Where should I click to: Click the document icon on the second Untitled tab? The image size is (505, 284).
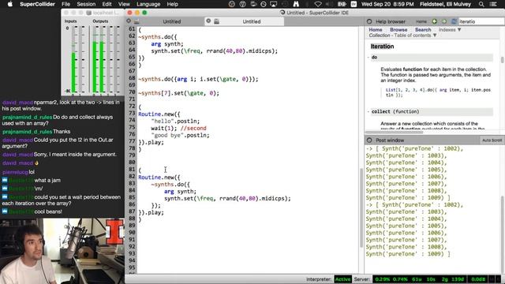click(216, 21)
